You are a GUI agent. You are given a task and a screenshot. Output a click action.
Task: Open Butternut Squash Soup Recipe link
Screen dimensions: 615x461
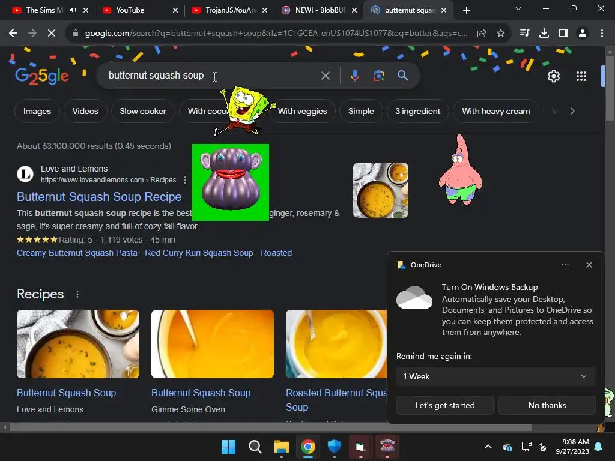point(99,197)
